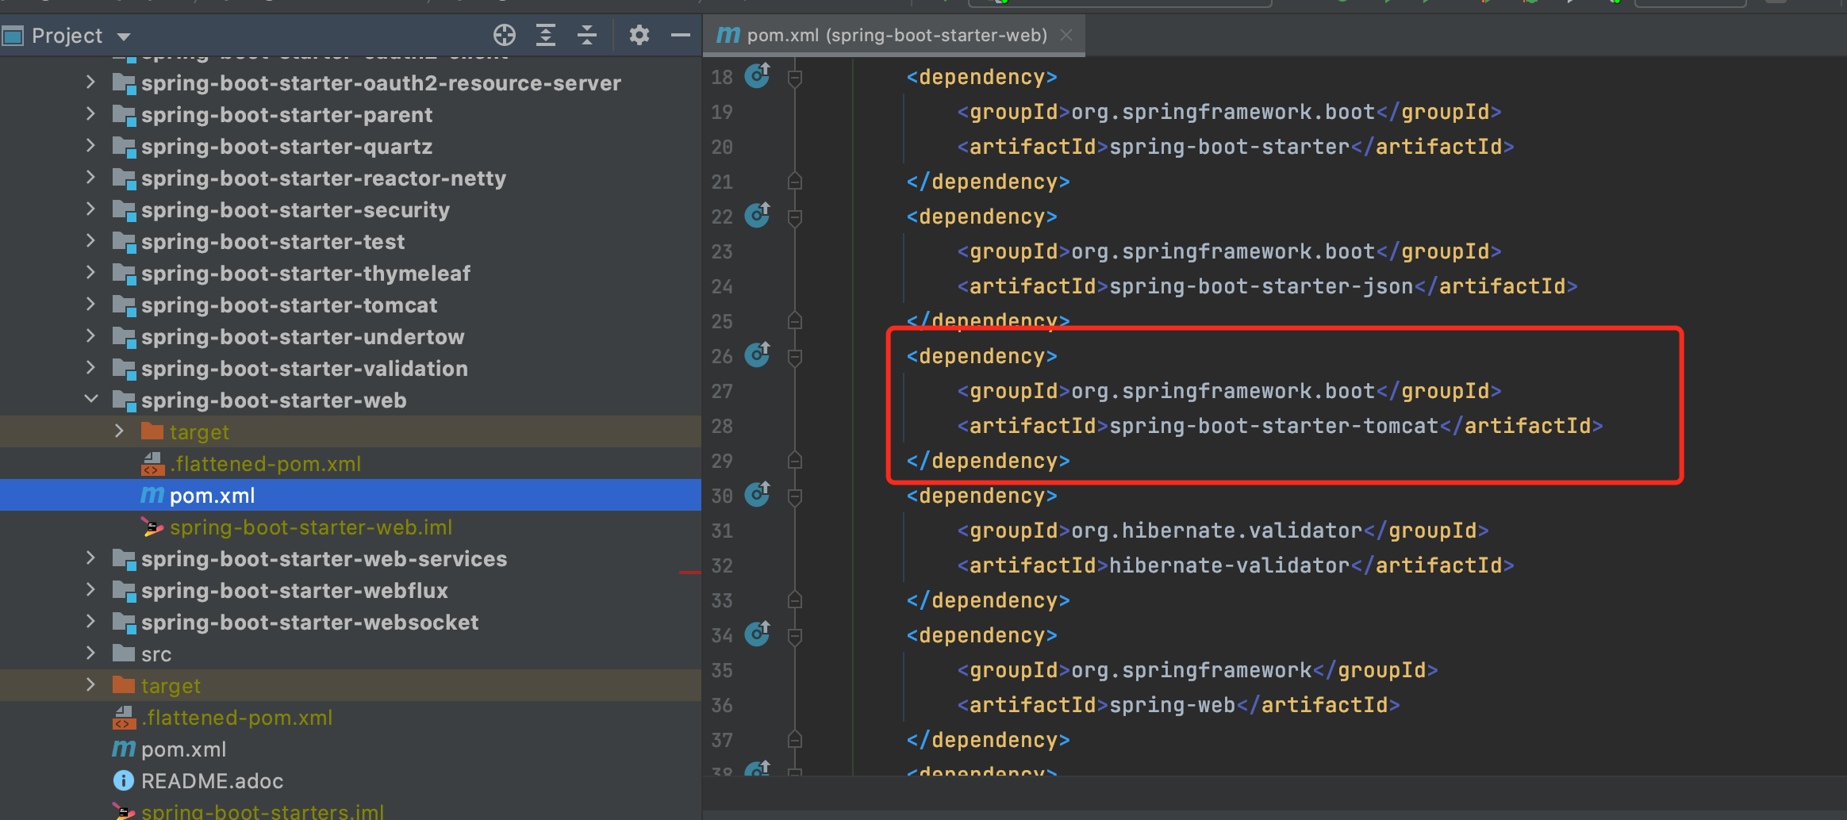Click the dependency gutter icon on line 30
Image resolution: width=1847 pixels, height=820 pixels.
pos(758,494)
